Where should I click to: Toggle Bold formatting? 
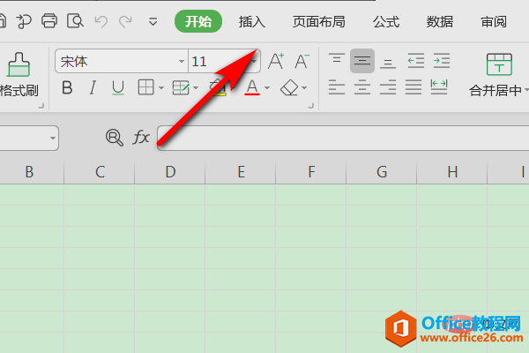click(x=67, y=88)
